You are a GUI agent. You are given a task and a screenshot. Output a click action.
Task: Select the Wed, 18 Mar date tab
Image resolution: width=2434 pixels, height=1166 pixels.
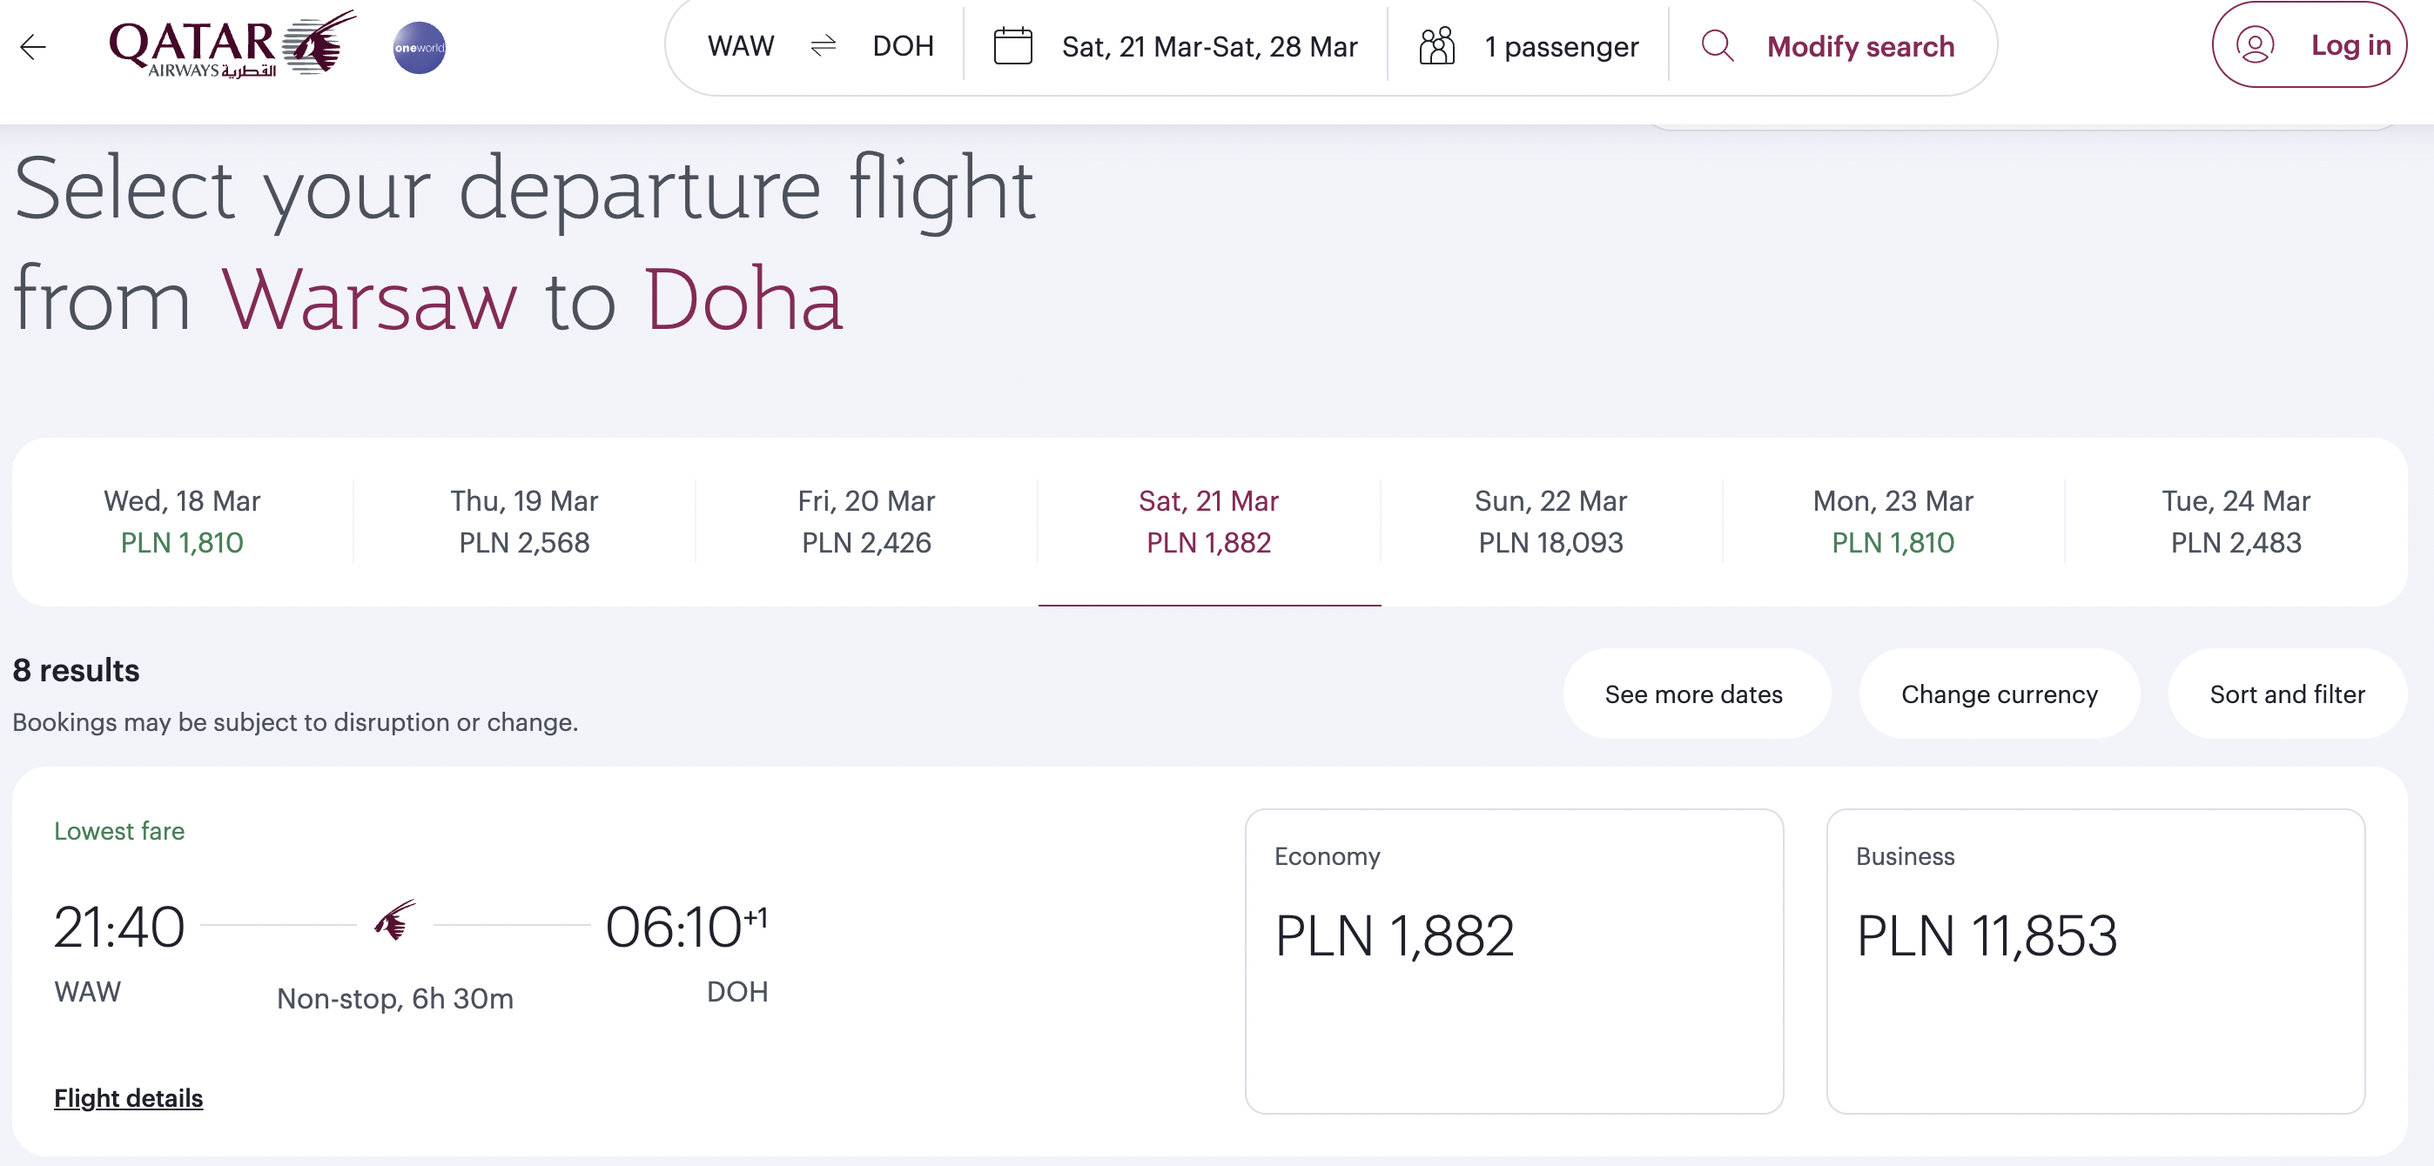pos(182,521)
